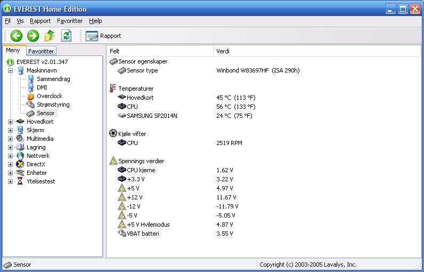The width and height of the screenshot is (424, 272).
Task: Open the Rapport wizard from toolbar
Action: pyautogui.click(x=103, y=36)
